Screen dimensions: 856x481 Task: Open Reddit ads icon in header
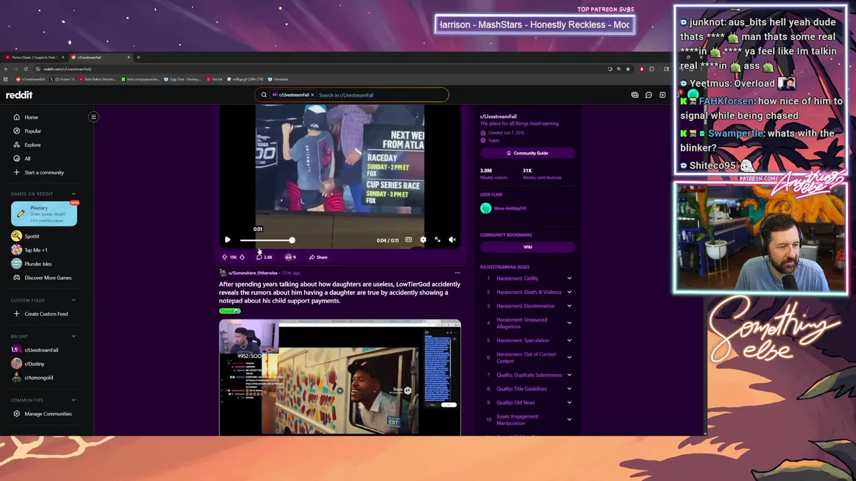[x=635, y=95]
